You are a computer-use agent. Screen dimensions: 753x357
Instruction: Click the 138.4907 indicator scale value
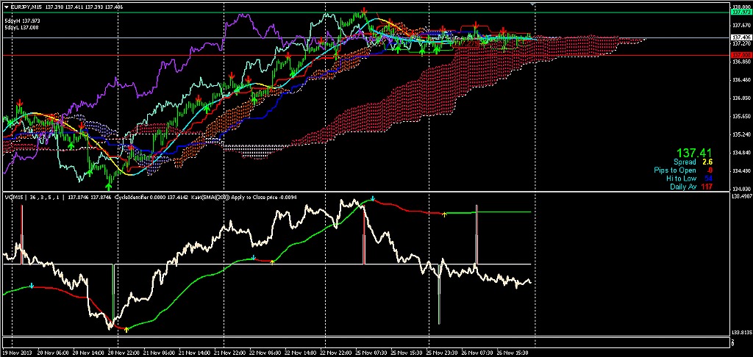741,196
